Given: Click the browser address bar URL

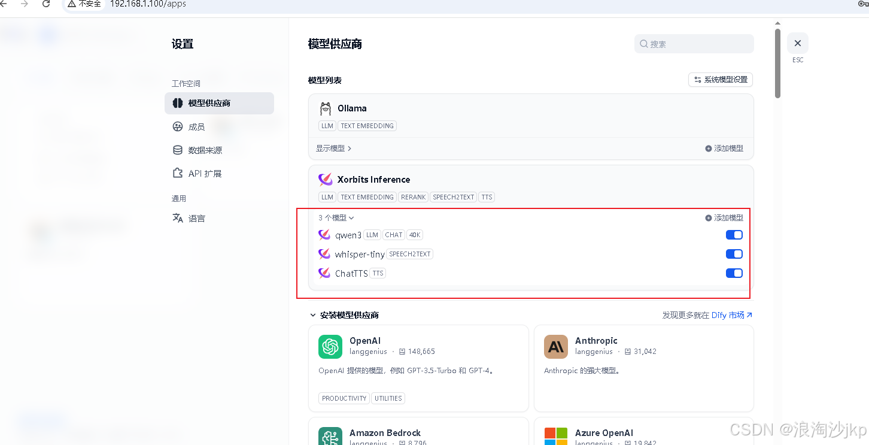Looking at the screenshot, I should point(148,4).
